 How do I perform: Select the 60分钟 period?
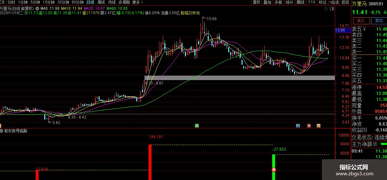coord(77,2)
